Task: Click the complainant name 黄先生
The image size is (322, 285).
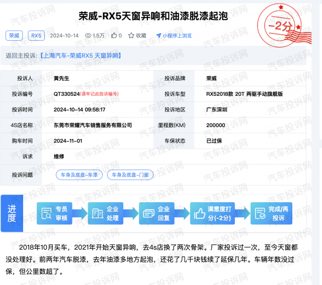Action: pos(61,78)
